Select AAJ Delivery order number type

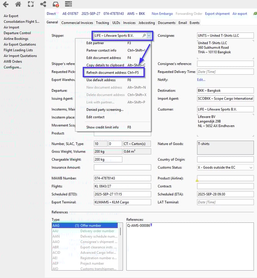[84, 231]
